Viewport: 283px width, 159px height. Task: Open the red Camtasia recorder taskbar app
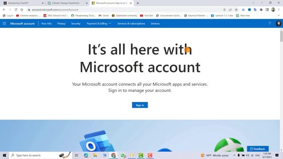(x=150, y=155)
